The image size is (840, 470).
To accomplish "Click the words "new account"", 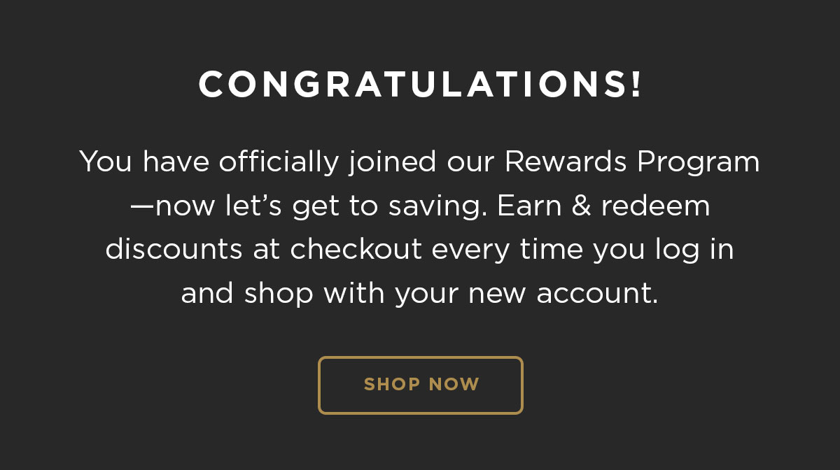I will tap(562, 294).
